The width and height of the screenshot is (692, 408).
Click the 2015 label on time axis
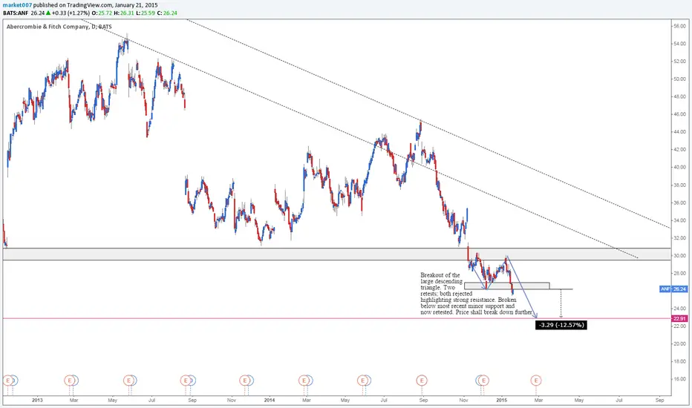click(x=502, y=400)
